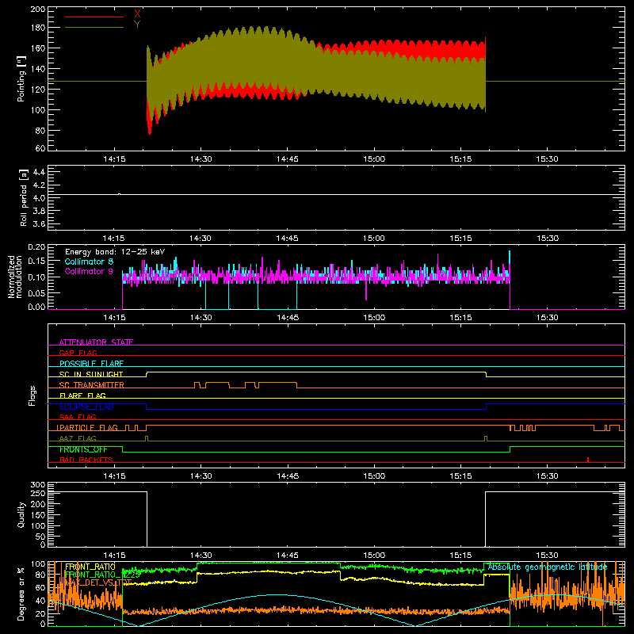
Task: Click the ATTENUATOR_STATE flag label
Action: pos(96,342)
